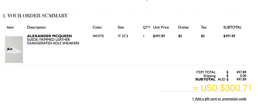Click the Tax column header
The height and width of the screenshot is (106, 258).
click(203, 27)
